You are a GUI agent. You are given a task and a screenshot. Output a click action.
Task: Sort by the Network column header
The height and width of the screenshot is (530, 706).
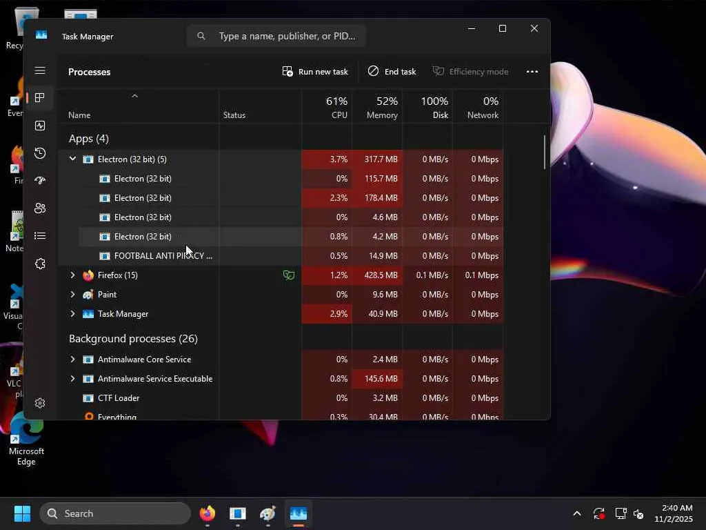478,107
